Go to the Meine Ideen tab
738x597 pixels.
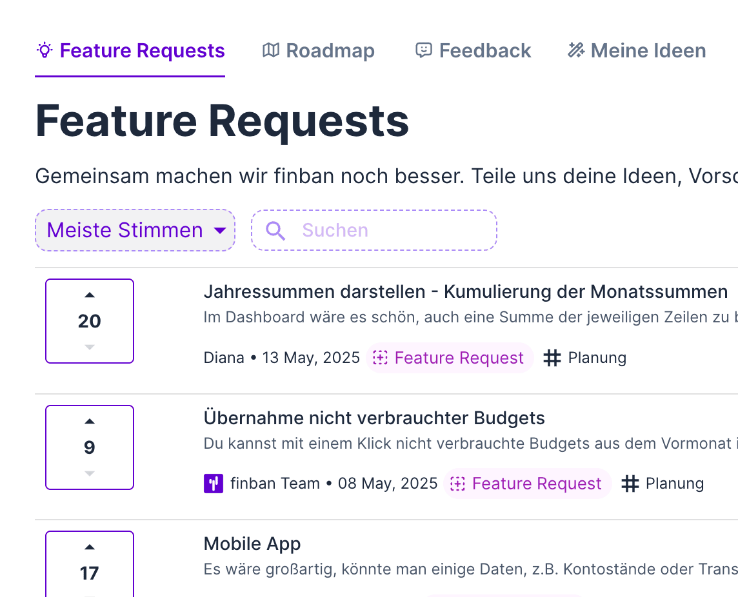637,51
